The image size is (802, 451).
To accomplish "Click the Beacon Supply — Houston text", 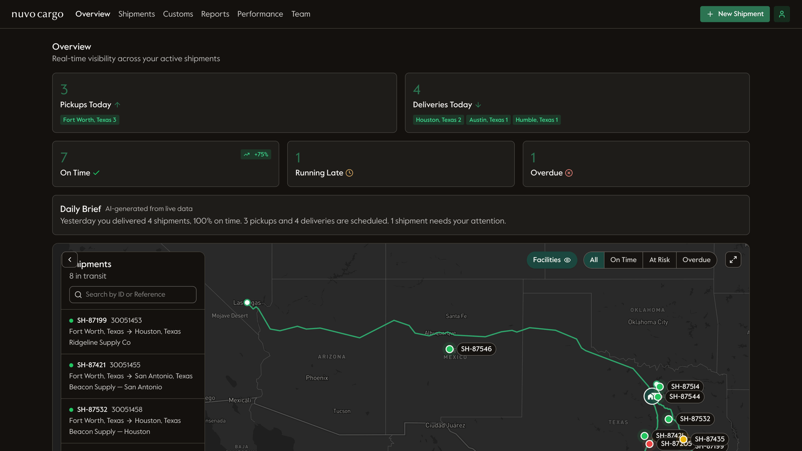I will point(110,432).
